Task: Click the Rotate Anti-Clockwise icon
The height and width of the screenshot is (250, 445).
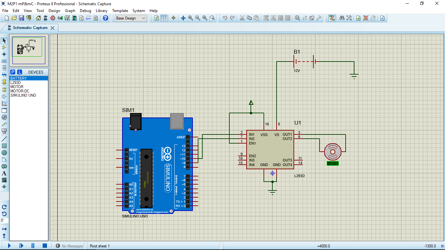Action: click(4, 214)
